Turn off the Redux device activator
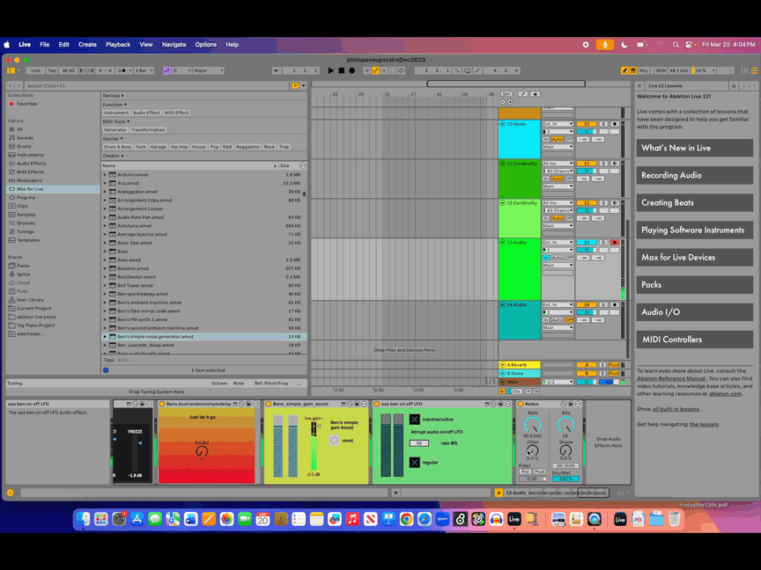 click(x=521, y=404)
